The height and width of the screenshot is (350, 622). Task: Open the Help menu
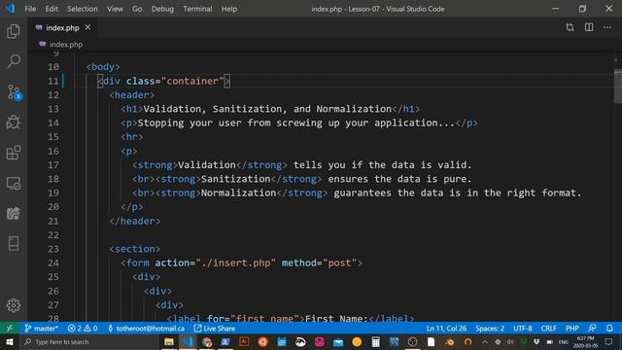[229, 9]
